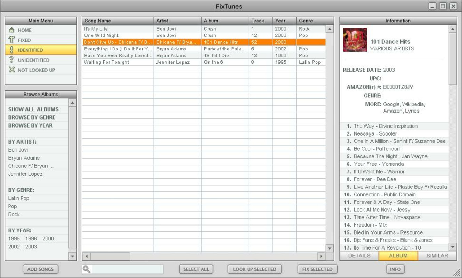The height and width of the screenshot is (278, 462).
Task: Sort the table by Song Name column
Action: [x=118, y=21]
